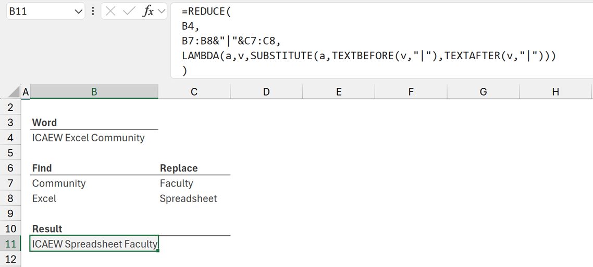Click the Select All corner triangle

coord(15,92)
